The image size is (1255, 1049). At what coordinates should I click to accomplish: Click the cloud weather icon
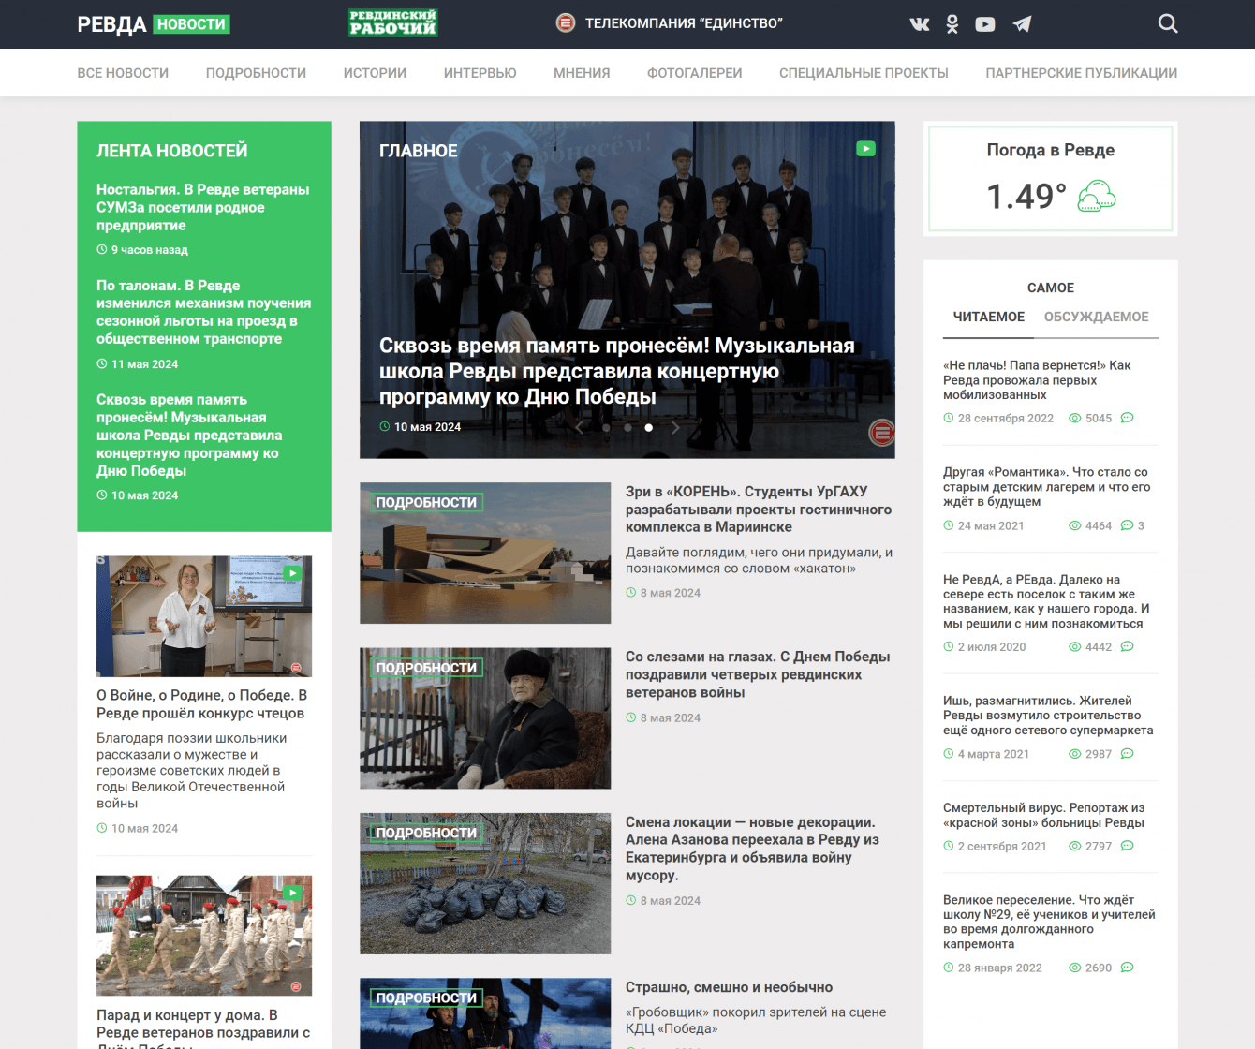coord(1097,197)
